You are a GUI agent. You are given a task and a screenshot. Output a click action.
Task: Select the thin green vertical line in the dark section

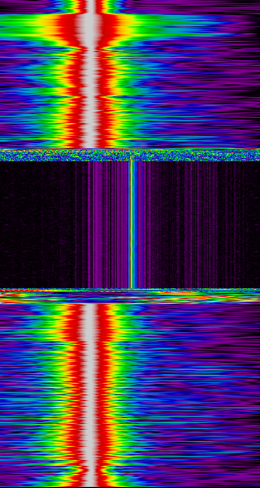[132, 224]
